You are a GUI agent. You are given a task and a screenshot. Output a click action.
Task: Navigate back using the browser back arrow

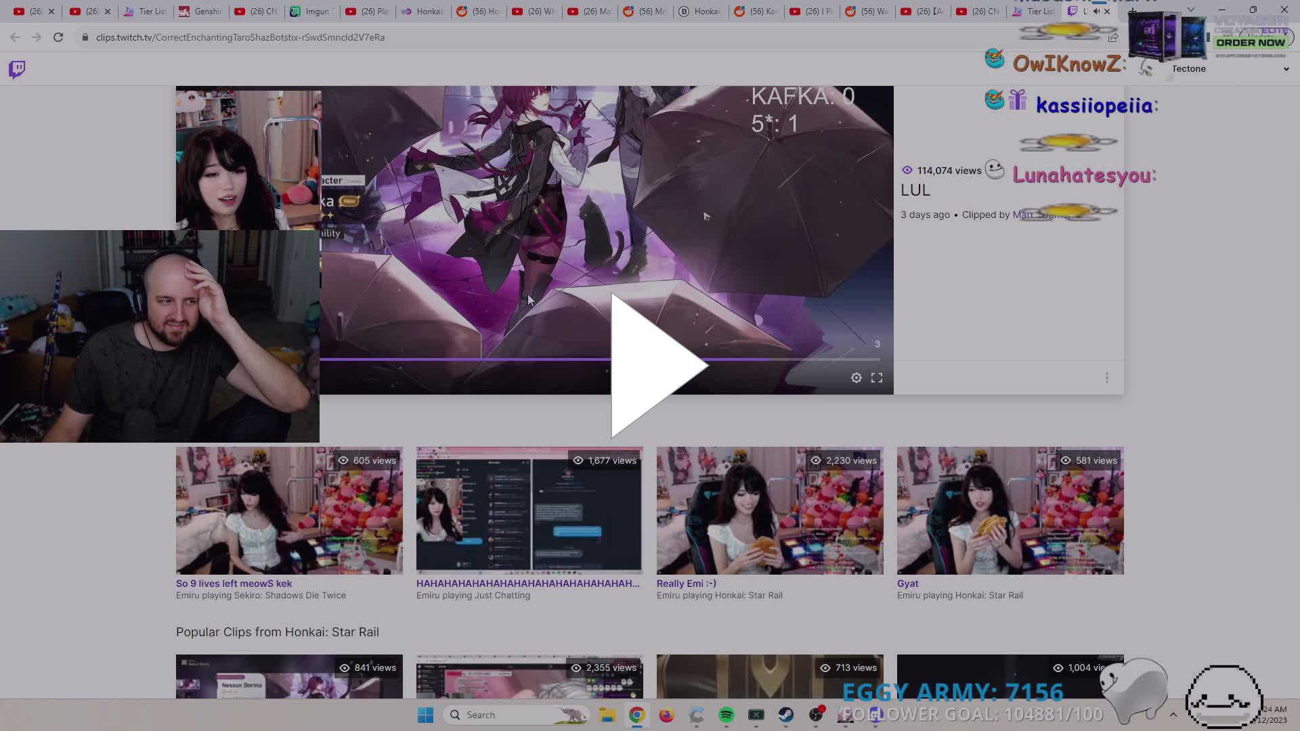tap(15, 37)
